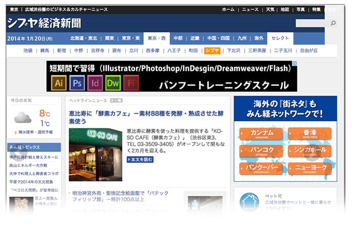Select the 東京・東 region tab
This screenshot has height=227, width=354.
[131, 38]
